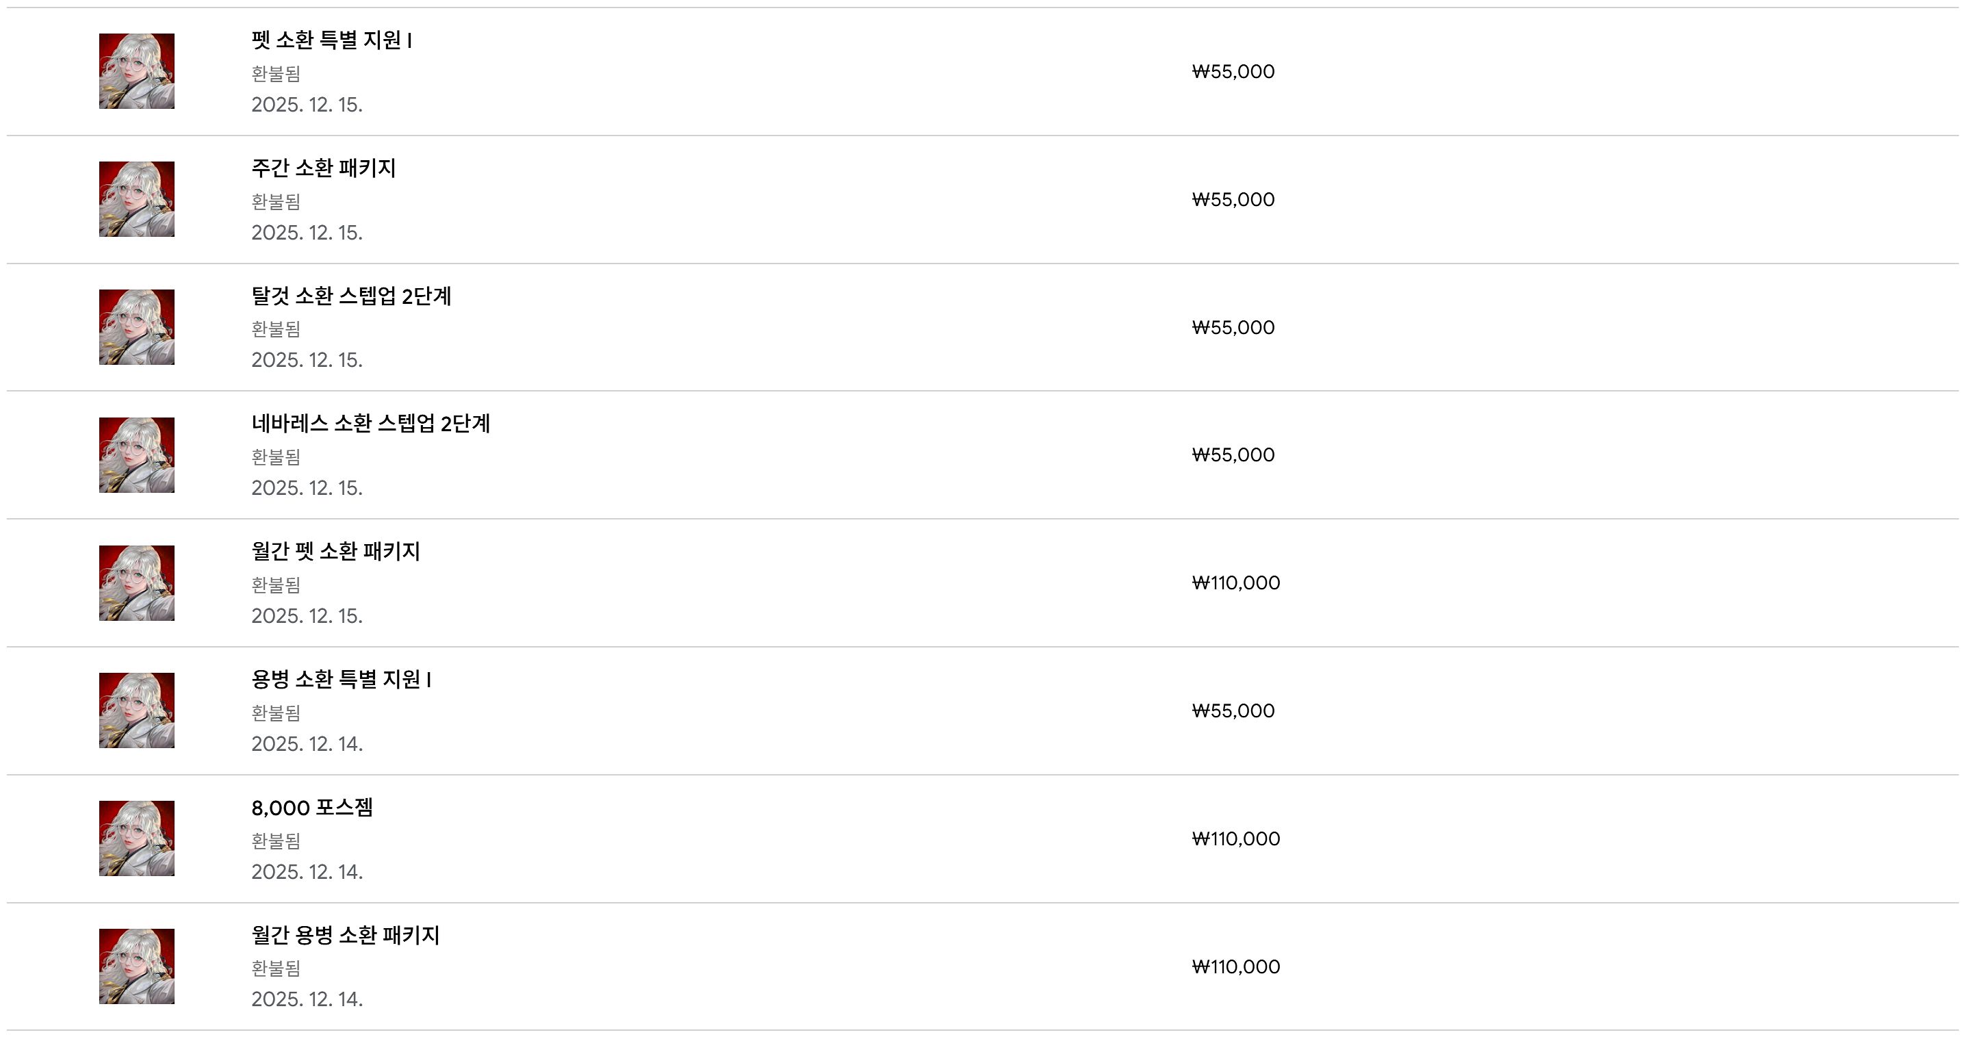The image size is (1965, 1039).
Task: Select the ₩110,000 price of 8,000 포스젬
Action: point(1236,839)
